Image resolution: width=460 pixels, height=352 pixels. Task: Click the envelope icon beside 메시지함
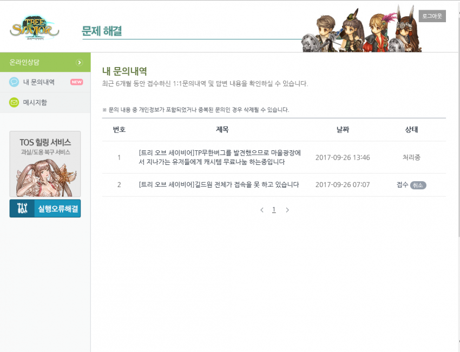click(x=14, y=102)
